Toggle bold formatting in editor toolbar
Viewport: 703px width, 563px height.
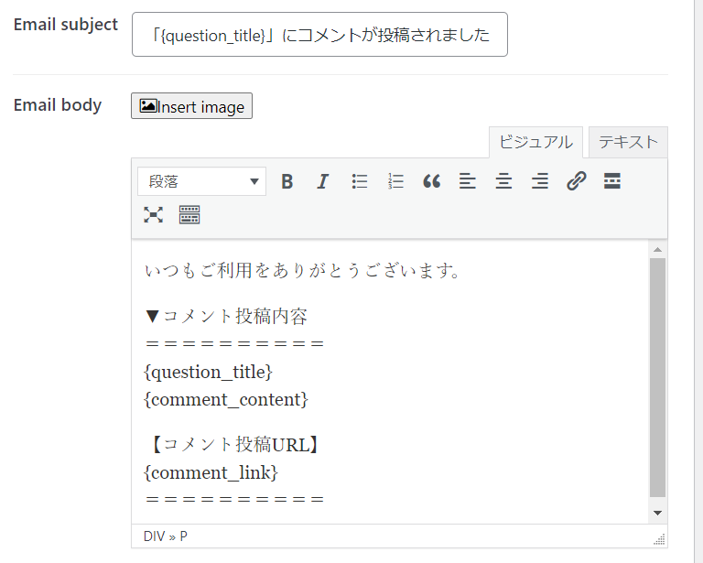point(287,181)
